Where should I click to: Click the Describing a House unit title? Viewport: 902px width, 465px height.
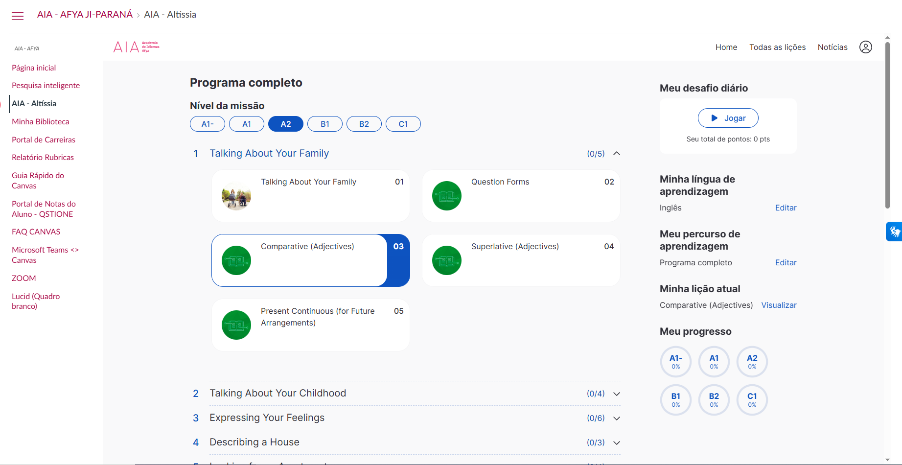(x=254, y=442)
